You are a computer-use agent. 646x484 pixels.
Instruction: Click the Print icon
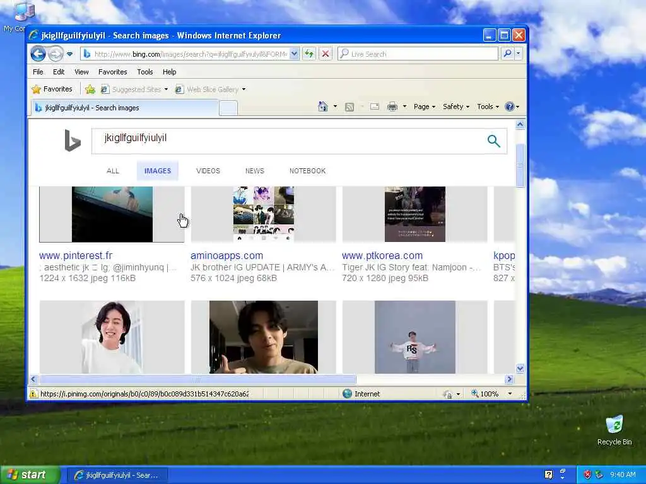(x=392, y=107)
